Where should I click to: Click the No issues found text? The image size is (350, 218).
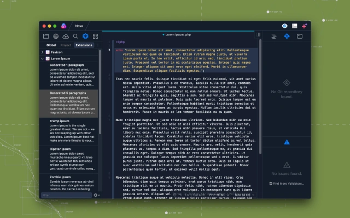287,173
